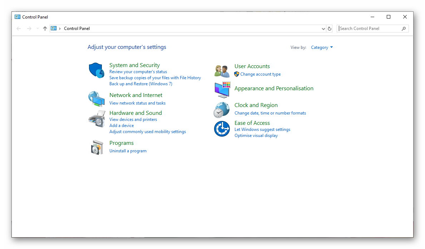Open the recent locations dropdown arrow
Image resolution: width=425 pixels, height=249 pixels.
[x=38, y=29]
